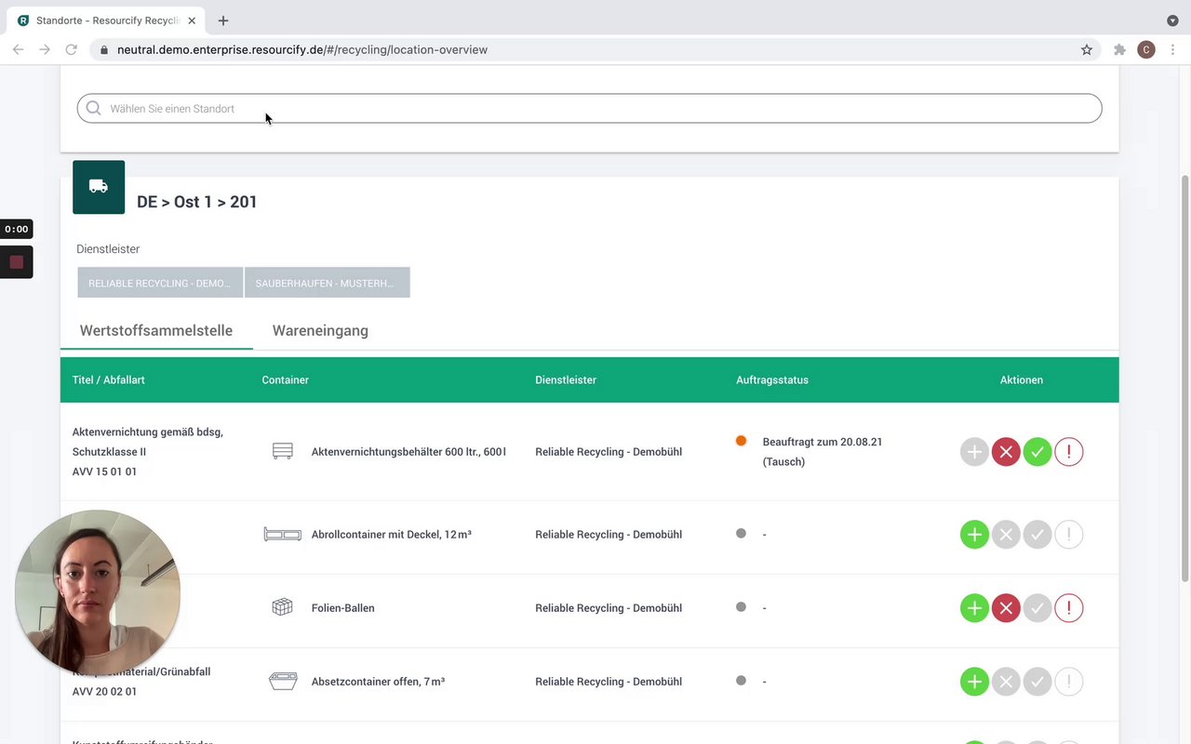This screenshot has height=744, width=1191.
Task: Click red cancel icon for Folien-Ballen row
Action: click(1006, 608)
